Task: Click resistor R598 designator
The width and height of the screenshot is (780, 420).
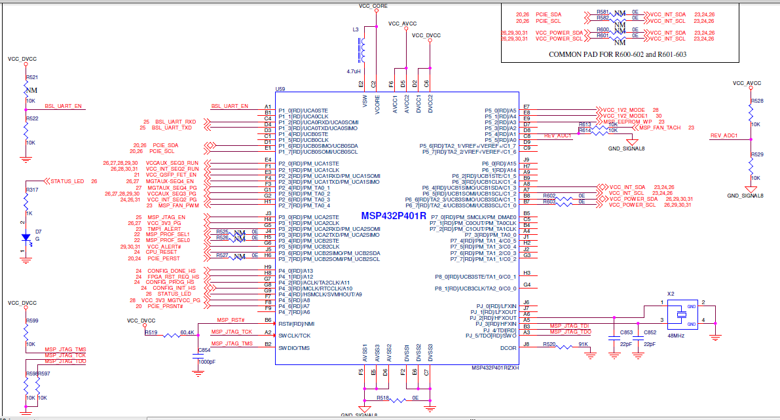Action: tap(32, 374)
